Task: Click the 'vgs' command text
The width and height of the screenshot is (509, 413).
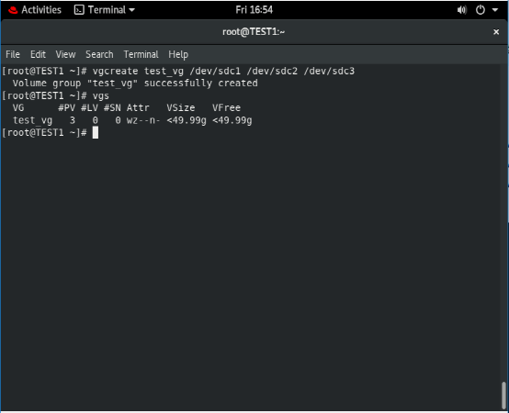Action: point(101,96)
